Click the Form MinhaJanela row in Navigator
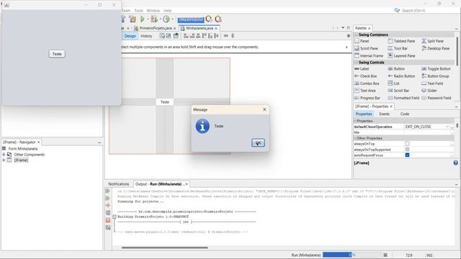 pyautogui.click(x=20, y=149)
